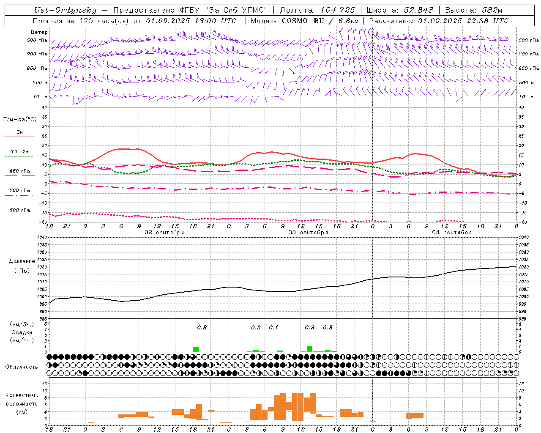Click the 0.2 precipitation amount value
Viewport: 541px width, 433px height.
pyautogui.click(x=256, y=328)
